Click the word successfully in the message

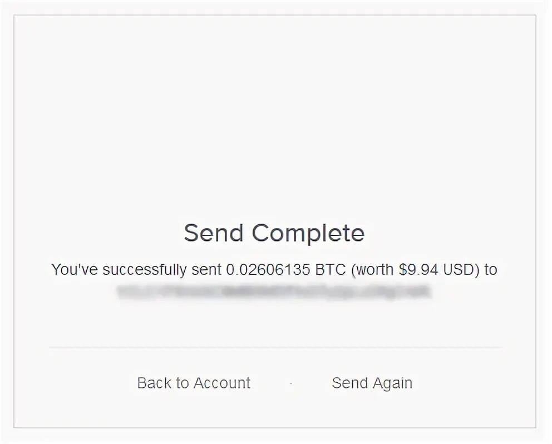coord(145,270)
